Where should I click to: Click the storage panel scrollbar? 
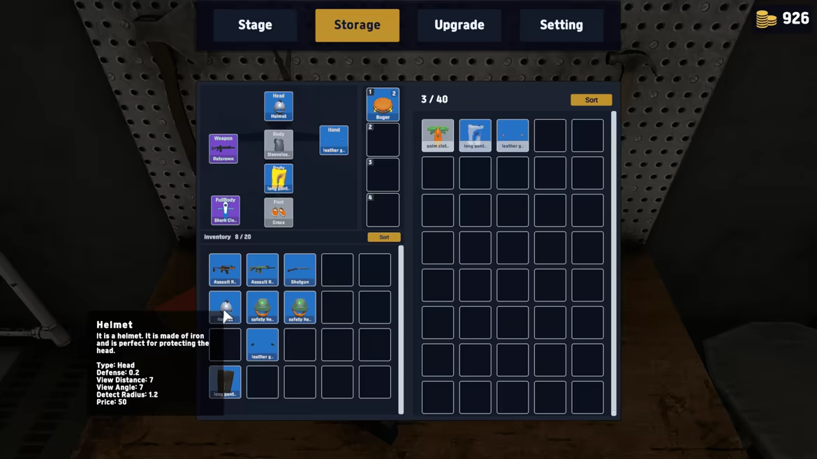click(614, 263)
